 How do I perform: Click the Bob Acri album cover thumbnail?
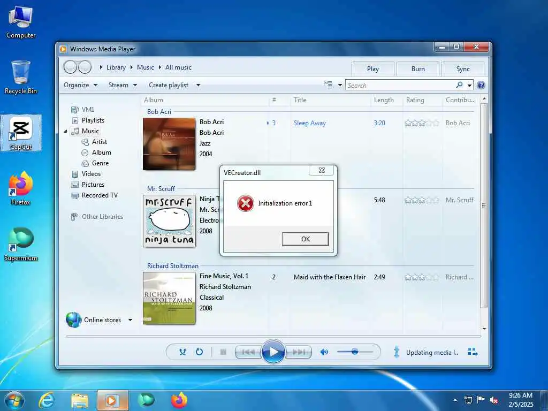click(x=169, y=144)
